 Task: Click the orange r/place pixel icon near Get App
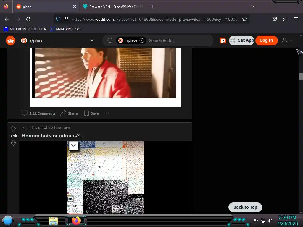pos(223,40)
